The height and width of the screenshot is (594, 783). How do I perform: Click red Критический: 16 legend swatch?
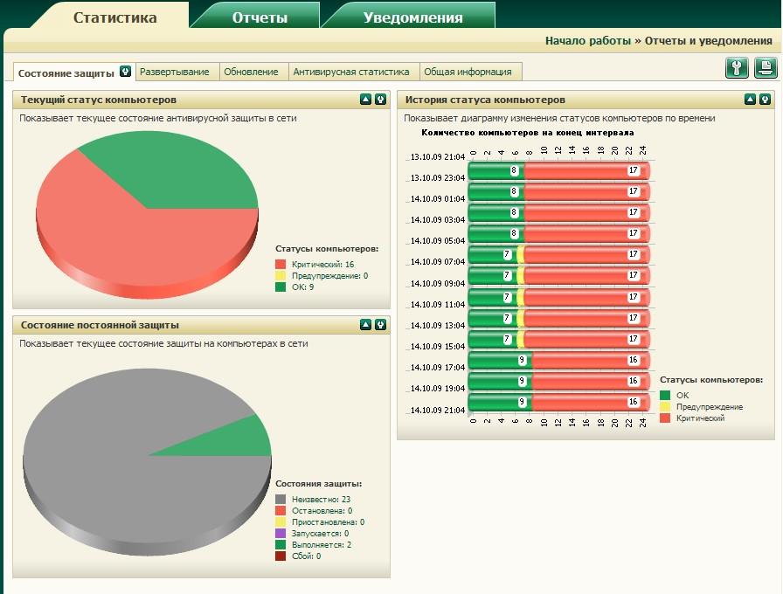pos(281,264)
